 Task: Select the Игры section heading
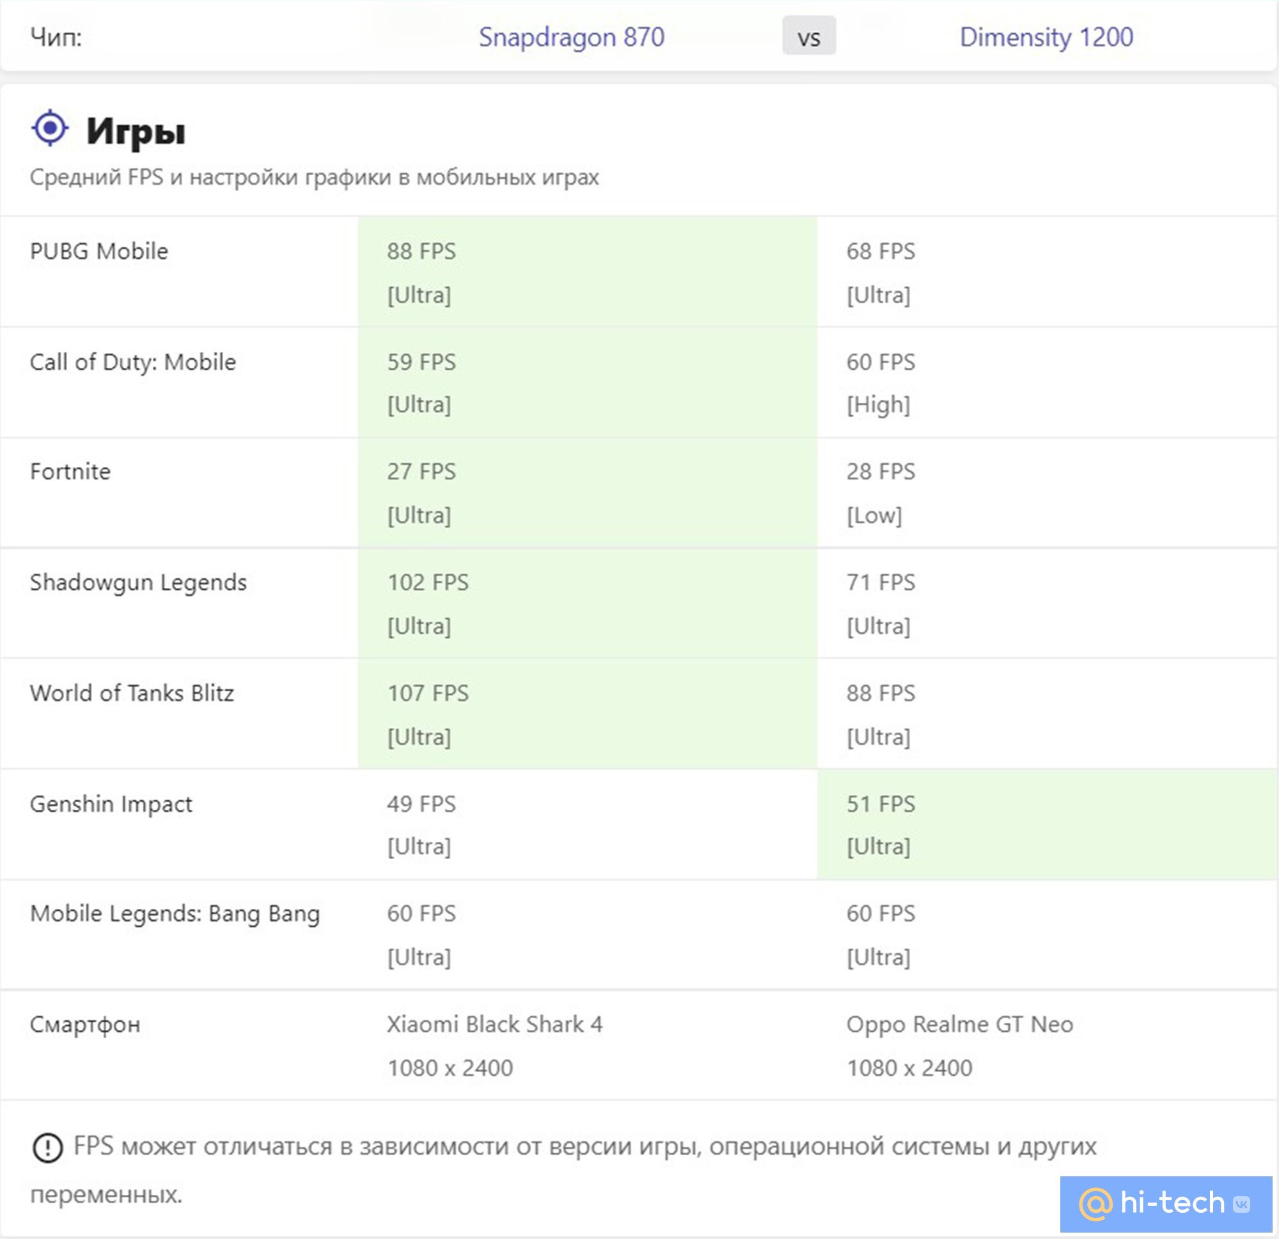[136, 131]
